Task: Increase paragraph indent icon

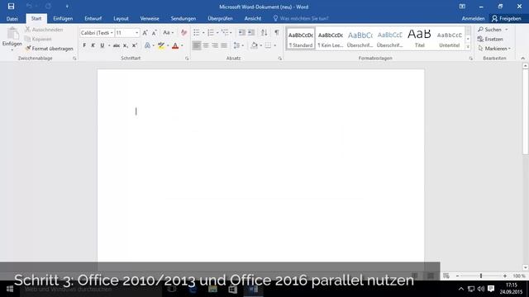Action: pyautogui.click(x=251, y=33)
